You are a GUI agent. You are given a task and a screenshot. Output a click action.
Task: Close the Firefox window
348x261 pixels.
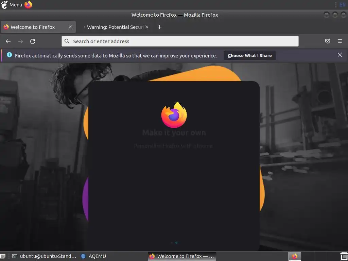click(343, 15)
